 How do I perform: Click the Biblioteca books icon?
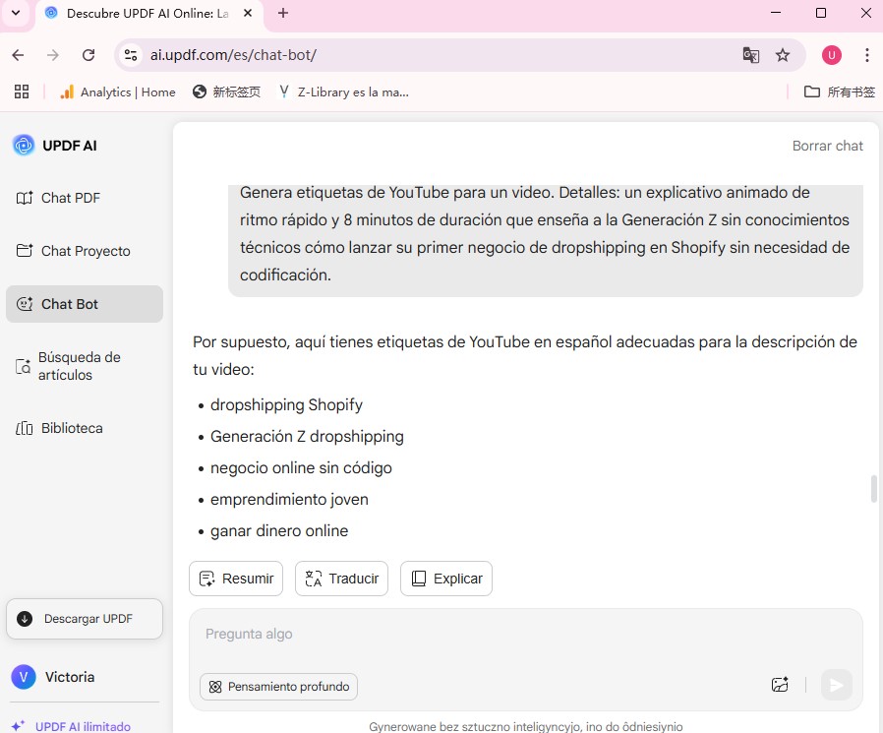(25, 428)
